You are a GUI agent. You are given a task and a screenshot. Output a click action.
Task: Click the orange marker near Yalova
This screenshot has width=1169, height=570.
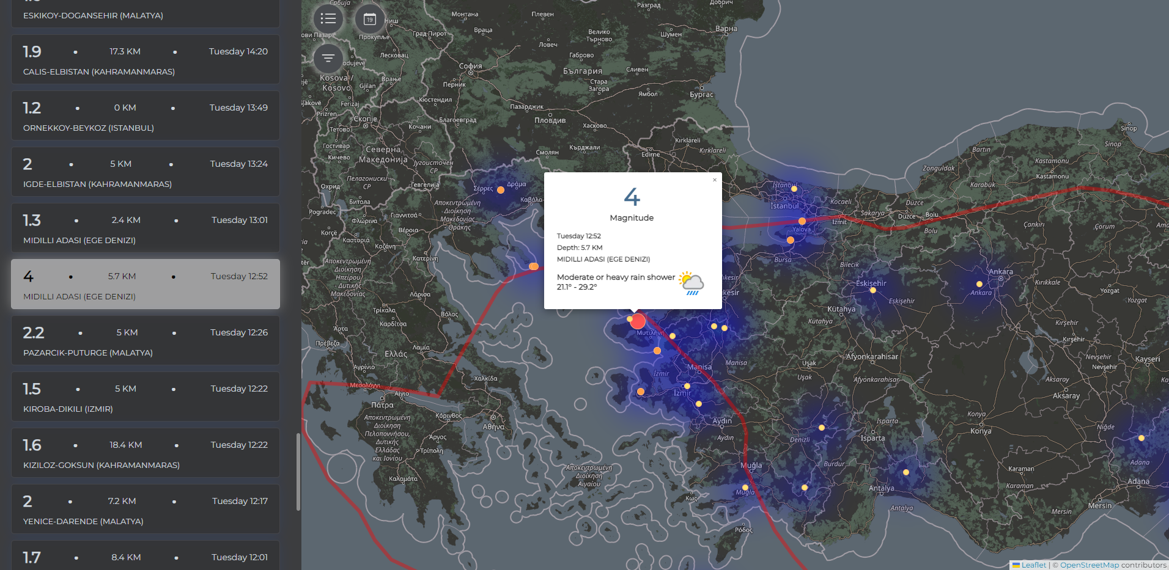coord(802,221)
